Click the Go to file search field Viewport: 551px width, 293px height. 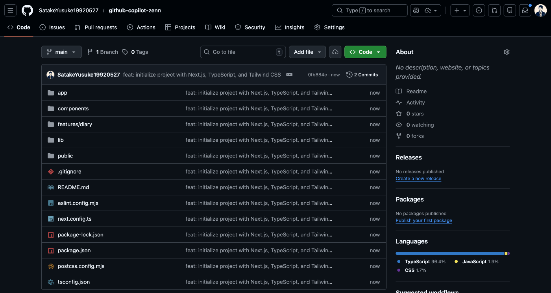(243, 52)
